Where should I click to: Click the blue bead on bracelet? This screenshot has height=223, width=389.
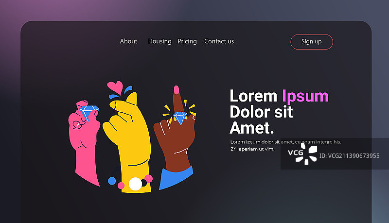point(112,181)
